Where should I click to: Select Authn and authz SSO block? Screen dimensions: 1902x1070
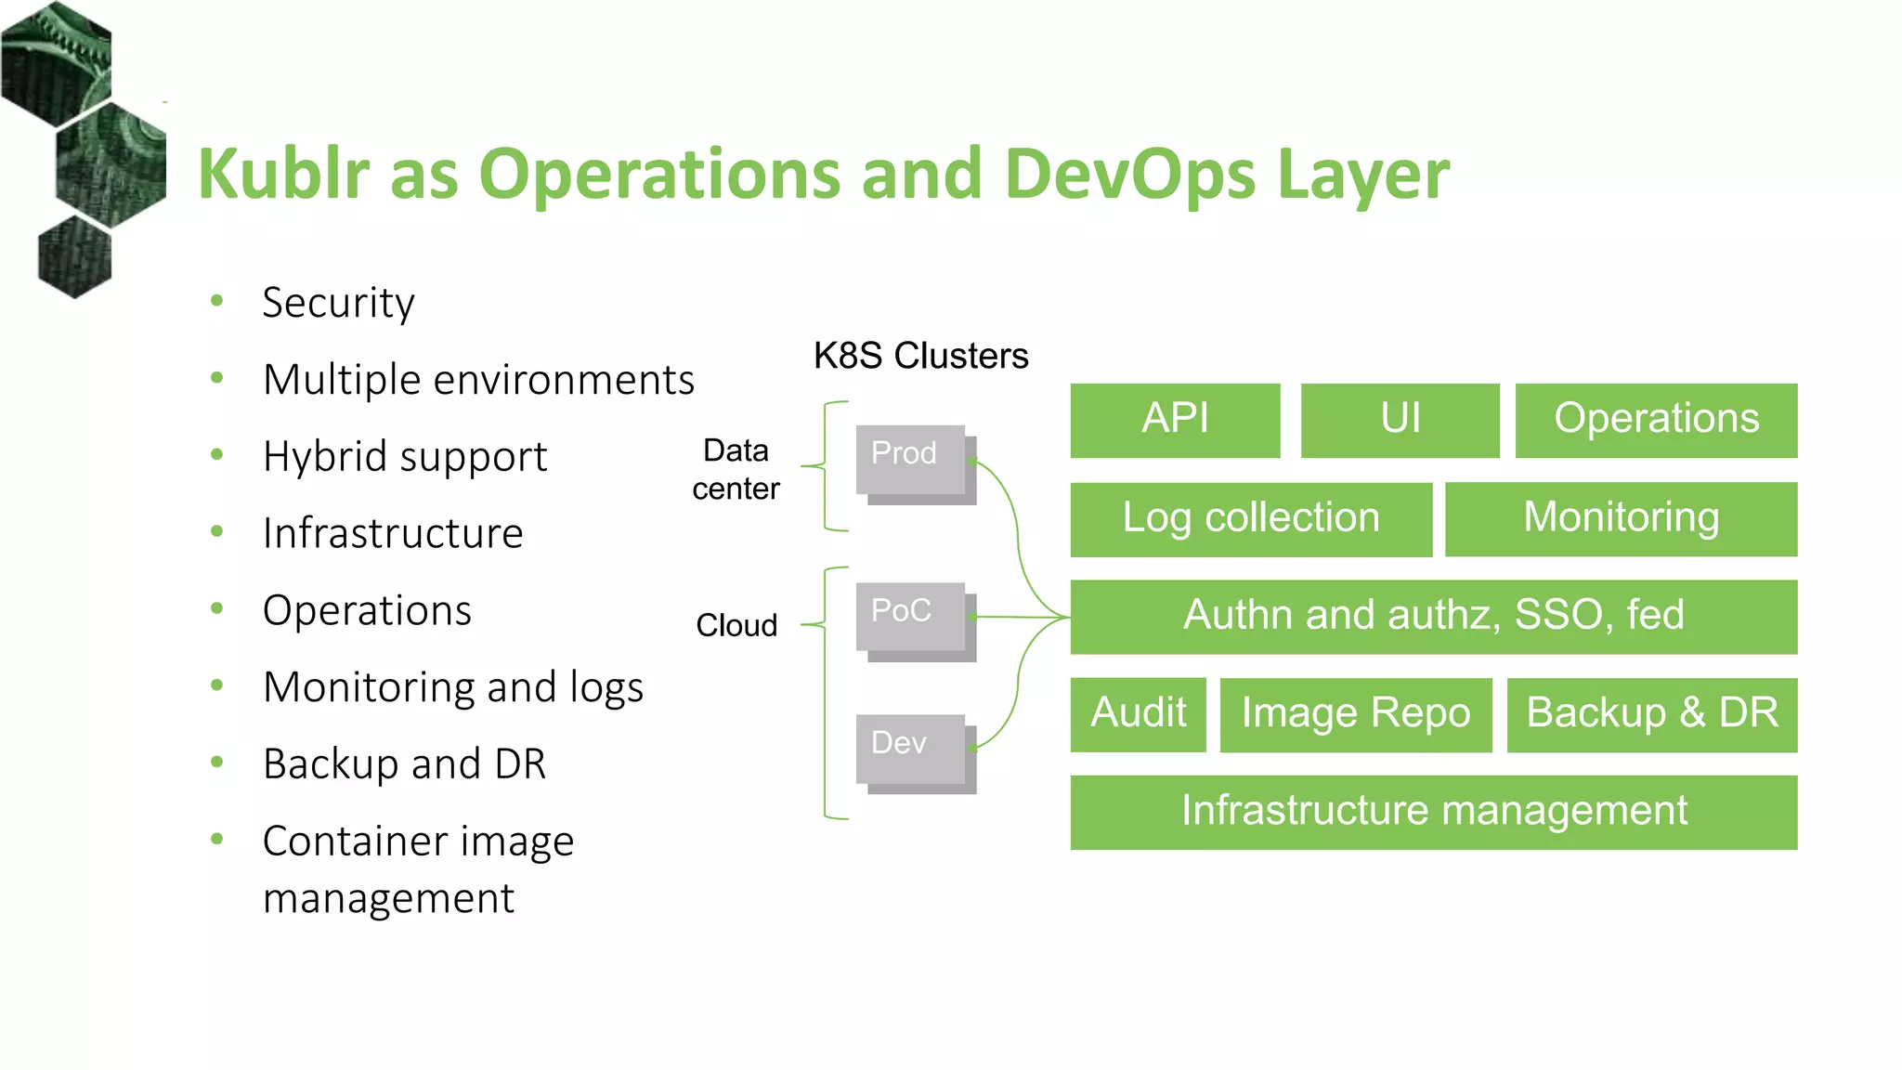click(1433, 617)
